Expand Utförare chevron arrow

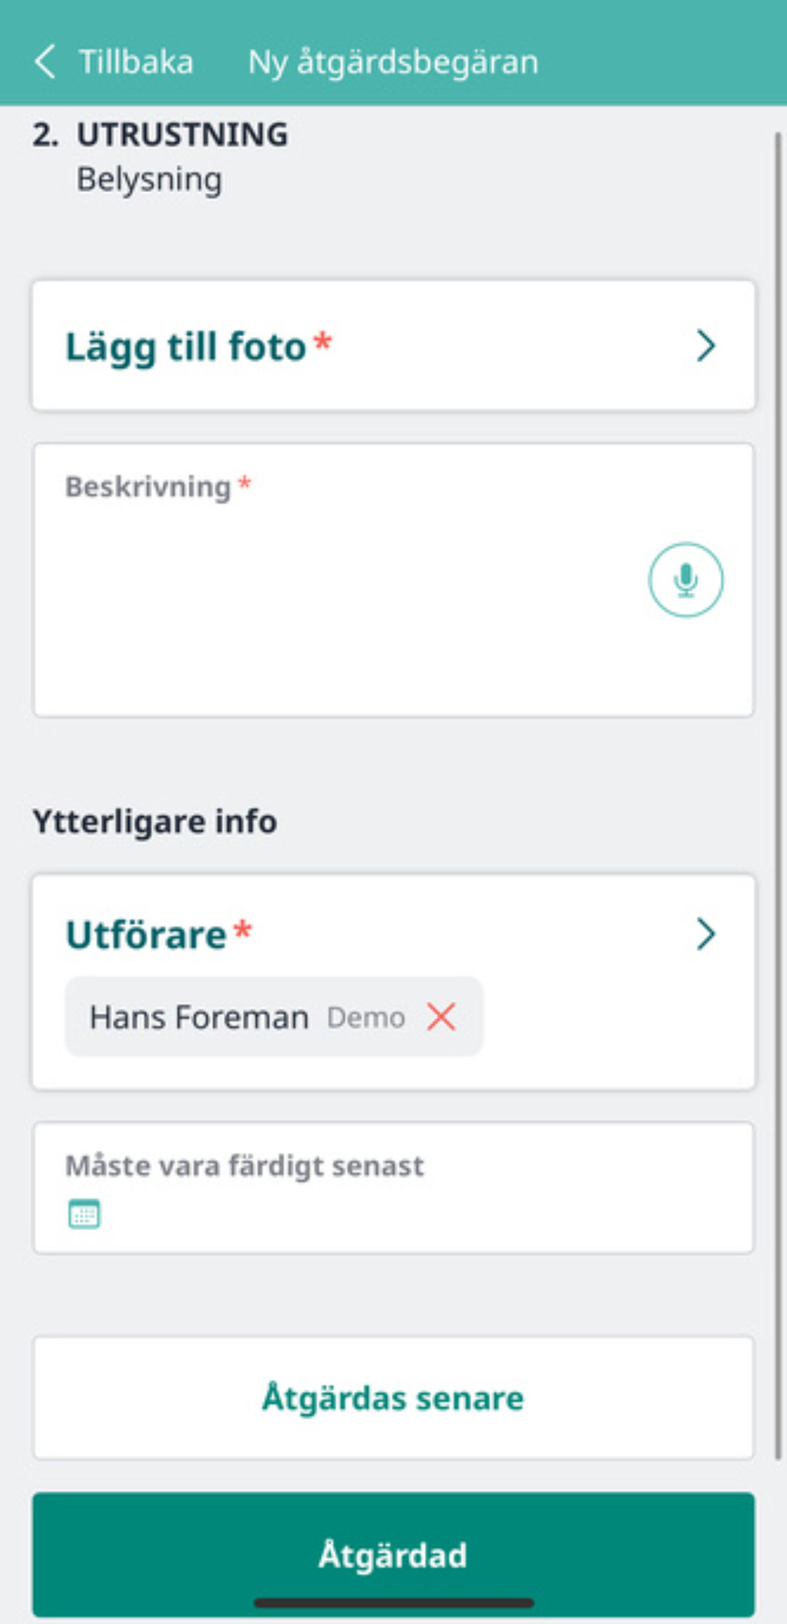click(706, 934)
